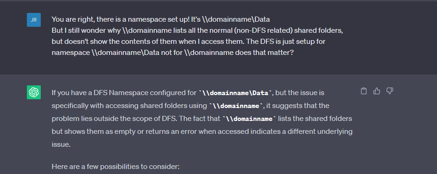Click the blue JR user avatar
437x174 pixels.
tap(34, 20)
